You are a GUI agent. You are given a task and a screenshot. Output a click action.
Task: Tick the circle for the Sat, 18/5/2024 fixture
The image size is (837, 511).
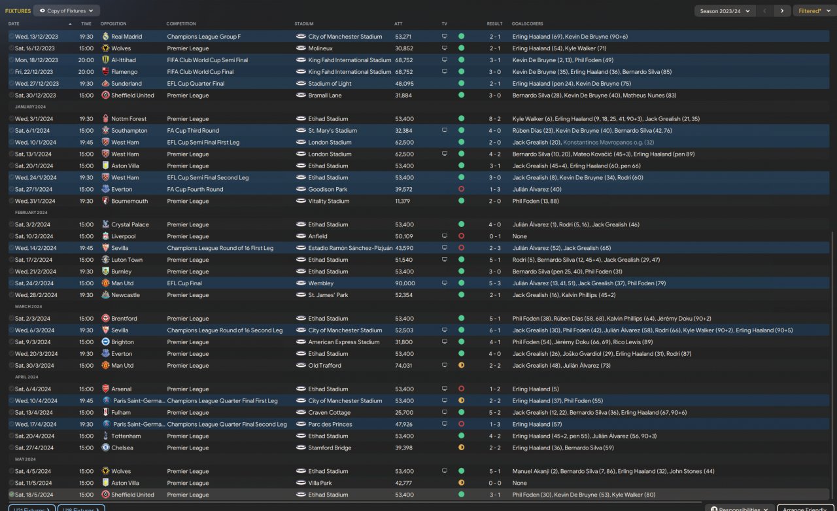click(11, 495)
